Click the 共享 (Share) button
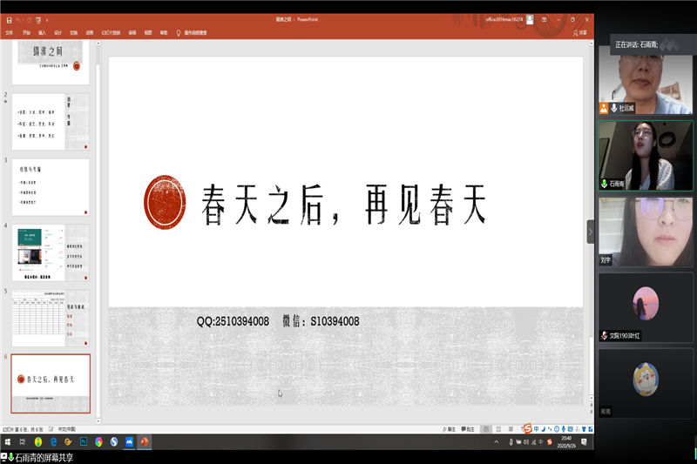Viewport: 697px width, 464px height. 580,32
